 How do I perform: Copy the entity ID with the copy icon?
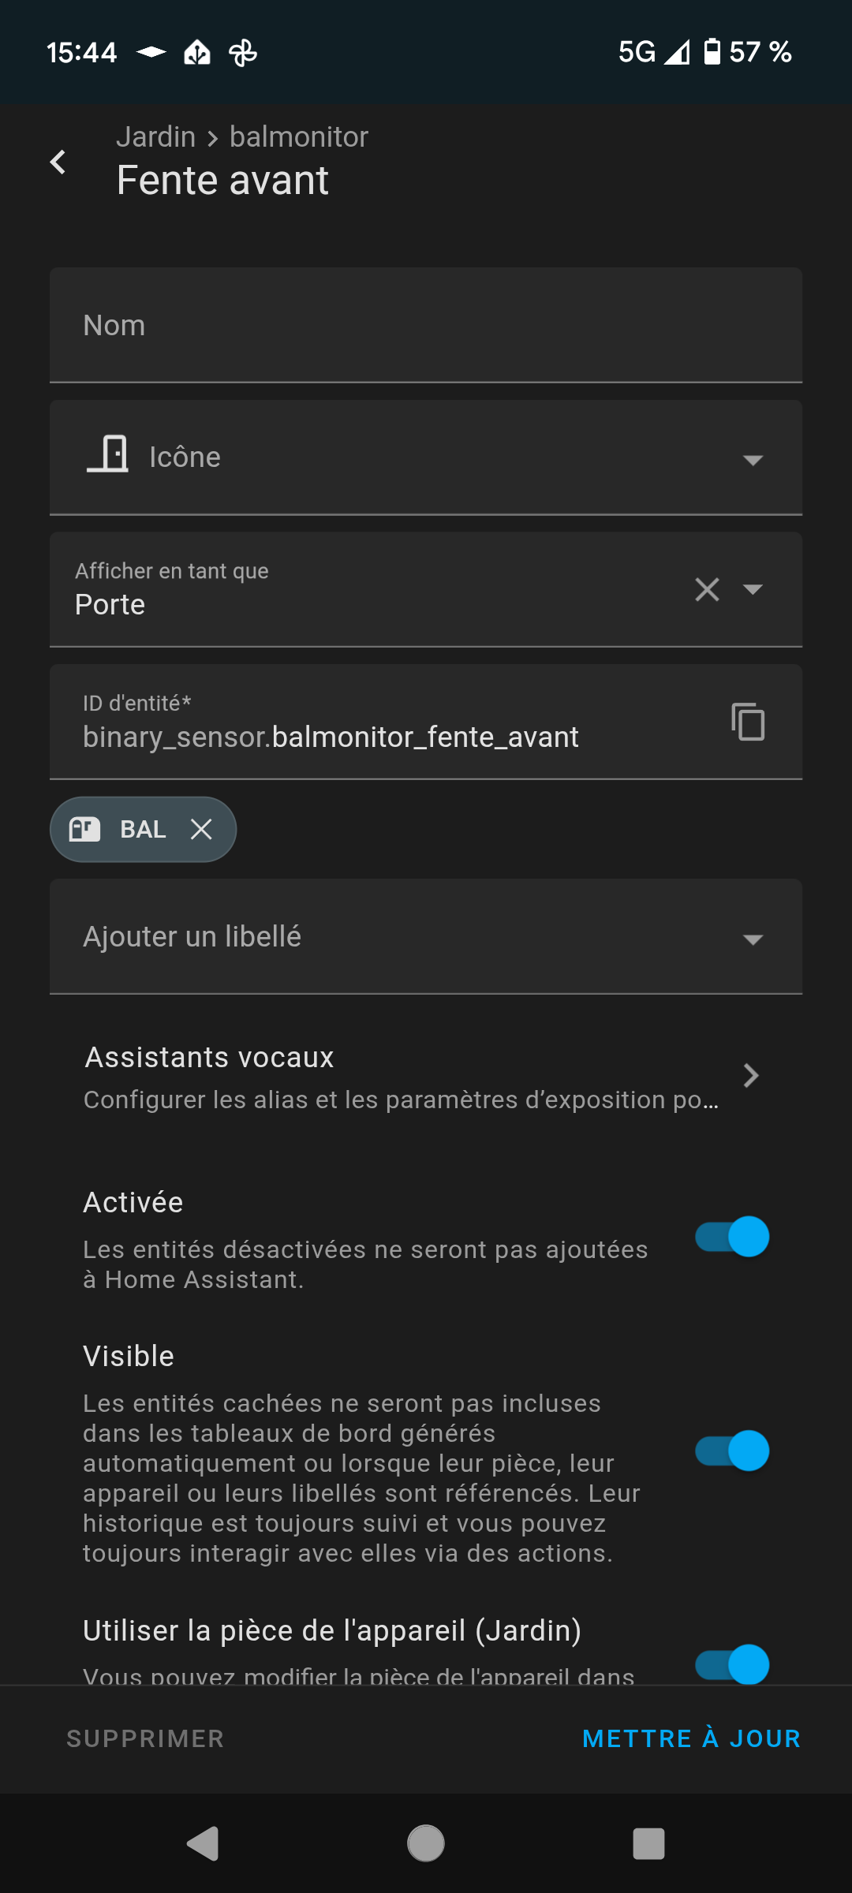point(748,722)
